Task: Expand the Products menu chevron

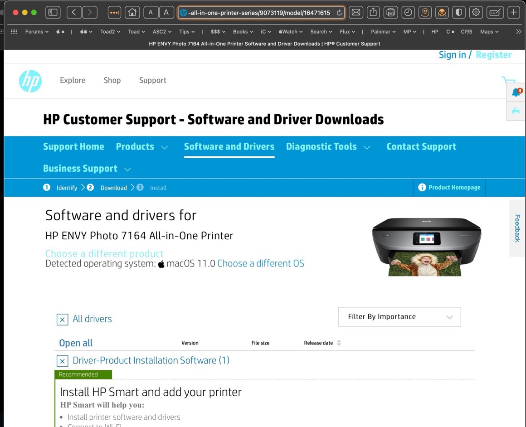Action: (x=164, y=147)
